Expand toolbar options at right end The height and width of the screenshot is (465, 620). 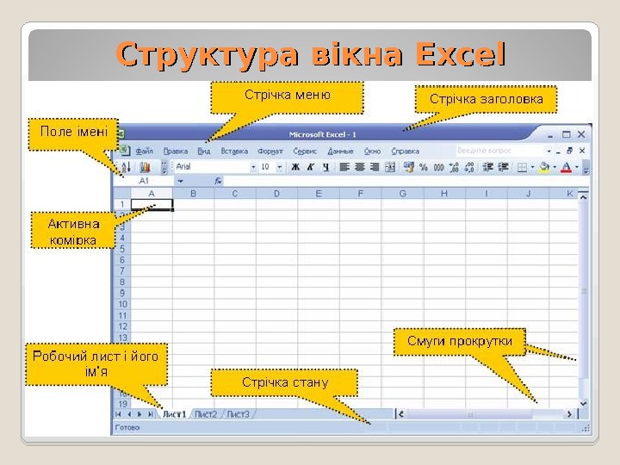click(586, 168)
